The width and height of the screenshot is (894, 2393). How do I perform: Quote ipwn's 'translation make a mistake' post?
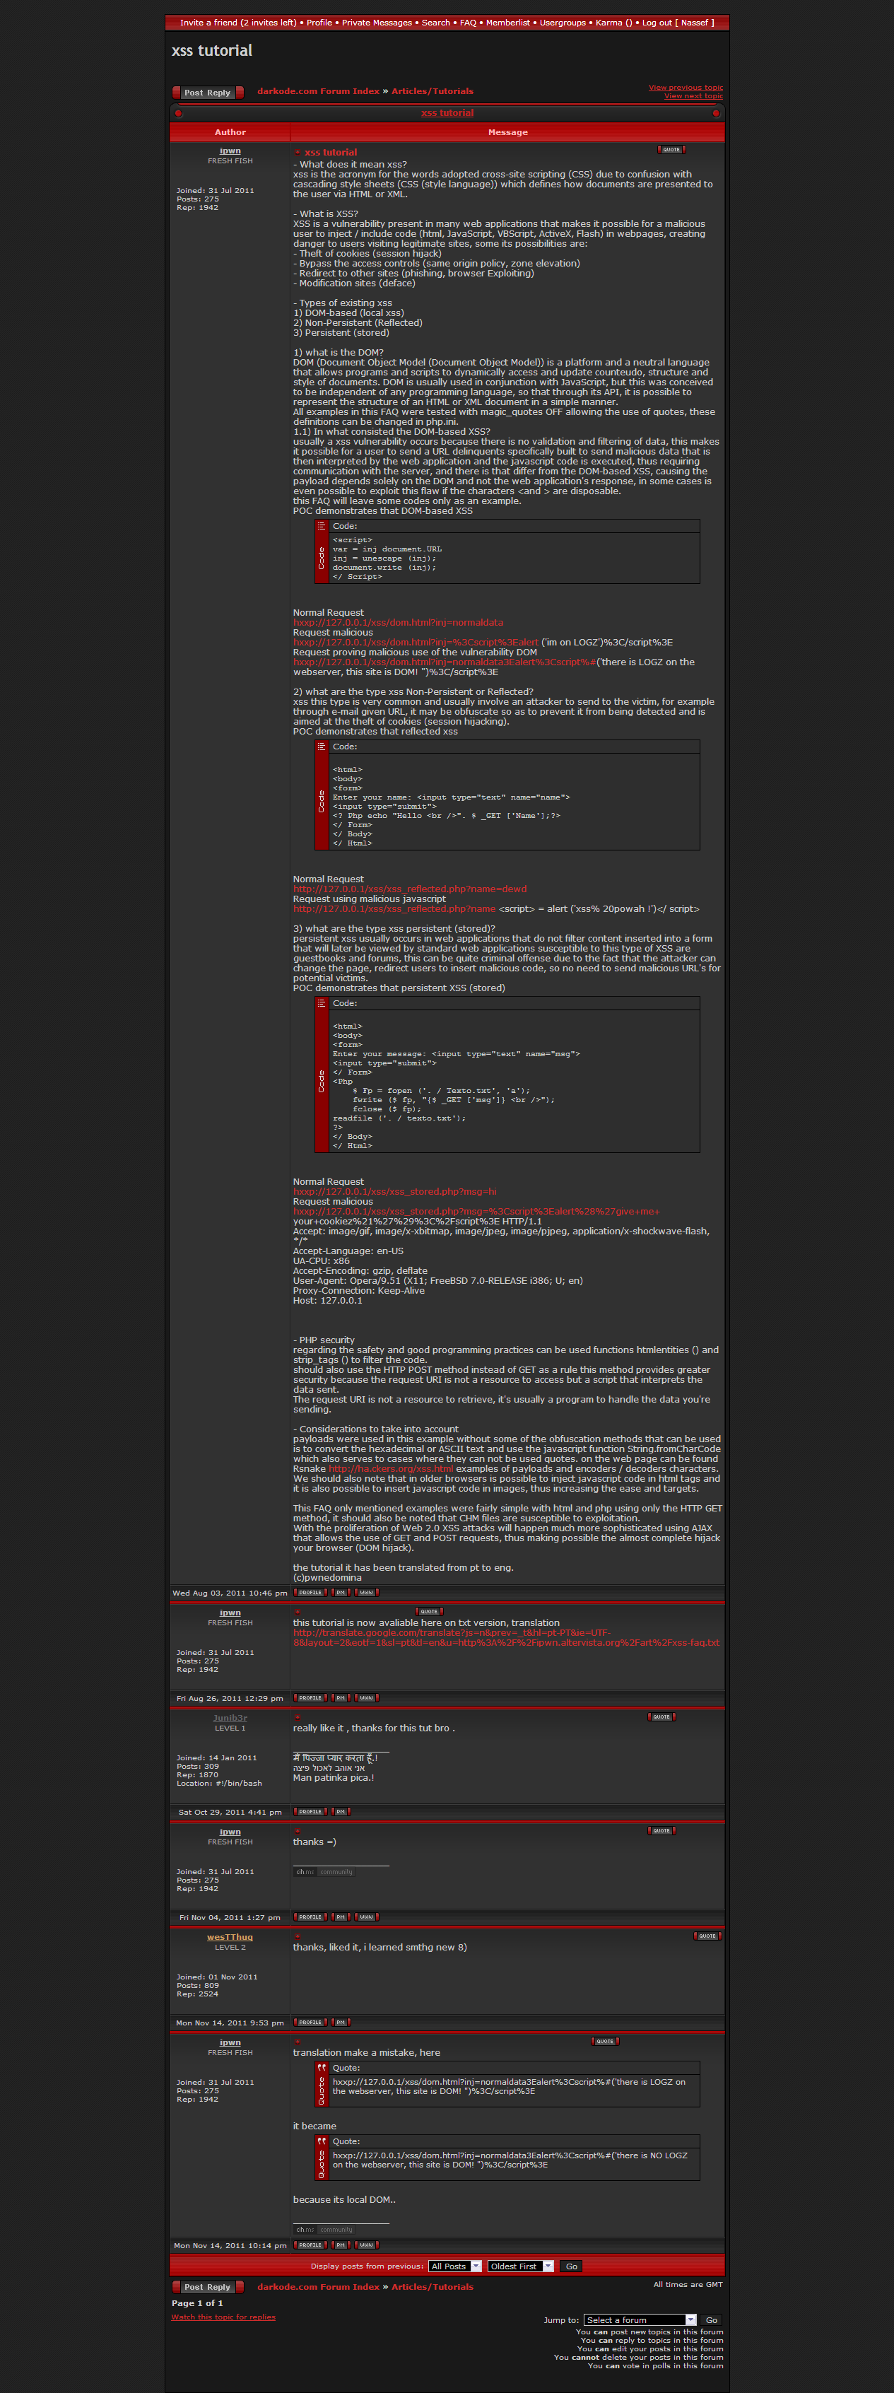pyautogui.click(x=604, y=2042)
